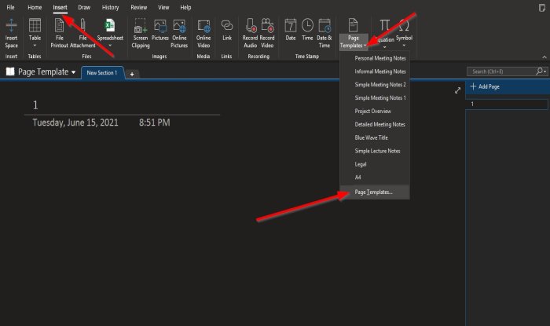Image resolution: width=550 pixels, height=326 pixels.
Task: Expand the Table dropdown arrow
Action: point(35,46)
